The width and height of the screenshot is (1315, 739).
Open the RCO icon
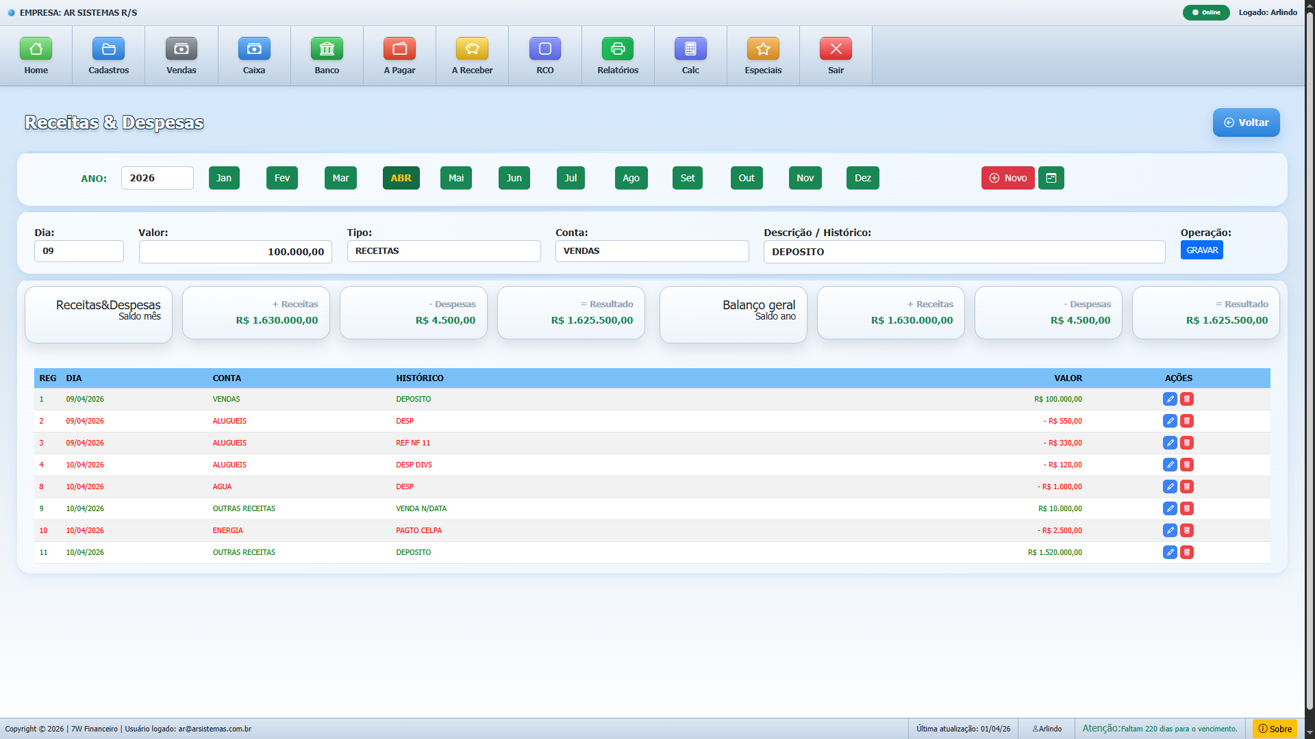(x=545, y=49)
